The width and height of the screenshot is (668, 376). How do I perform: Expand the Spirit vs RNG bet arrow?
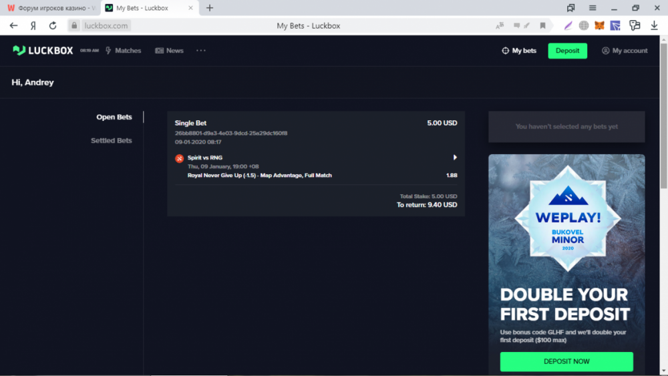coord(455,157)
